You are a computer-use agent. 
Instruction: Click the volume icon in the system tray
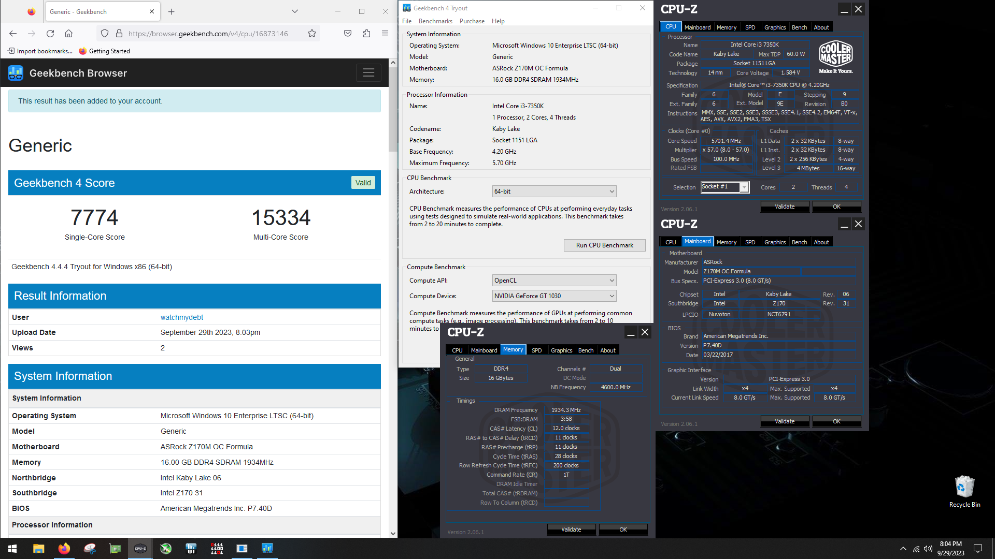[928, 549]
